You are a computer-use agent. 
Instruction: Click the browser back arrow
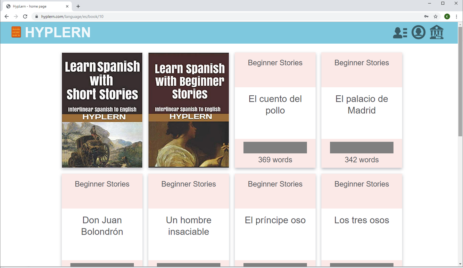(7, 16)
